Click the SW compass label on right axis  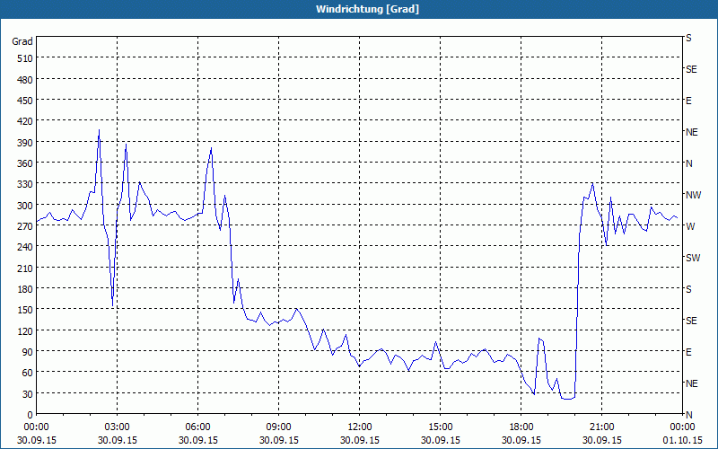(x=692, y=258)
